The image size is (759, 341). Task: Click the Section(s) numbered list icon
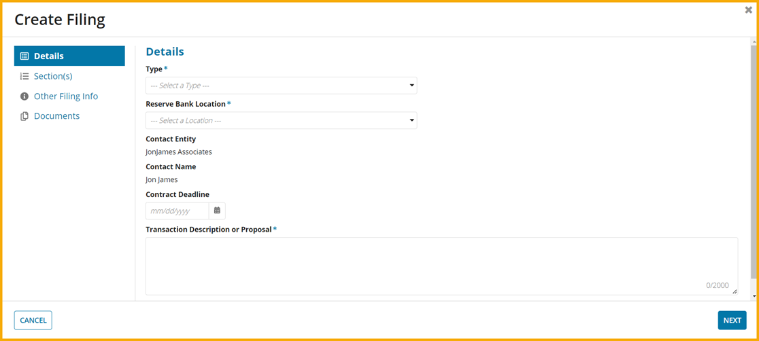point(24,77)
